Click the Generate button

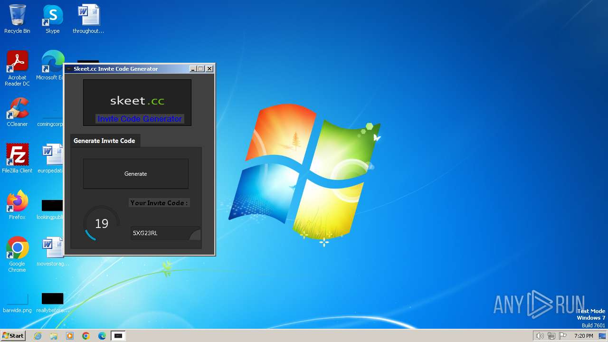click(x=135, y=174)
